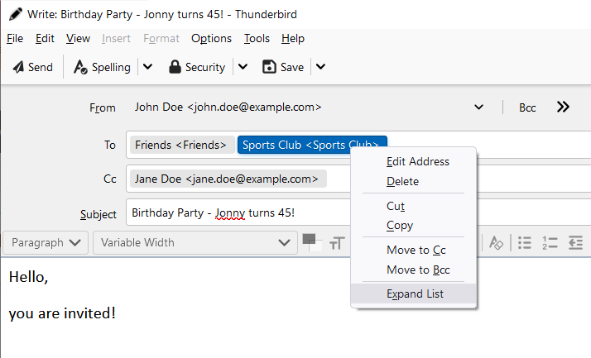Expand the Save dropdown arrow
The width and height of the screenshot is (591, 358).
320,67
